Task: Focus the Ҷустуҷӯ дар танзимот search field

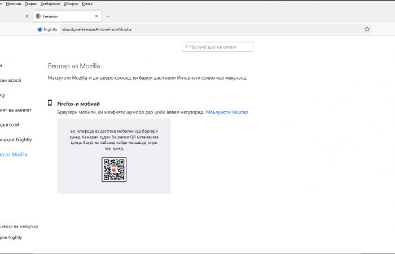Action: pos(217,47)
